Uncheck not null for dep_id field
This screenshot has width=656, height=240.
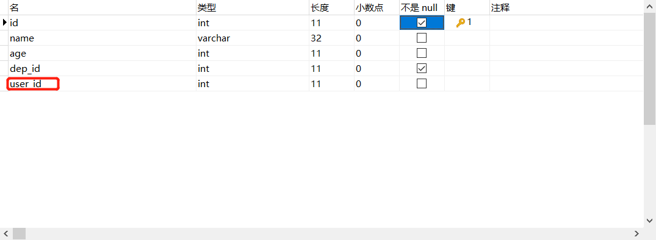pos(422,68)
